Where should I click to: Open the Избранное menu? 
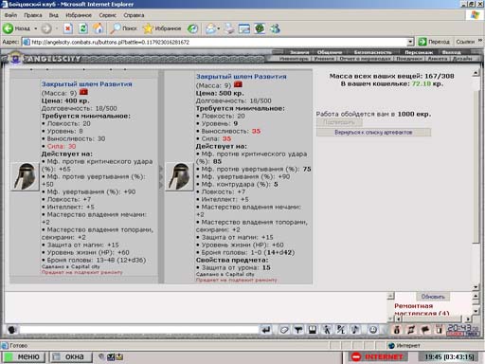coord(79,15)
